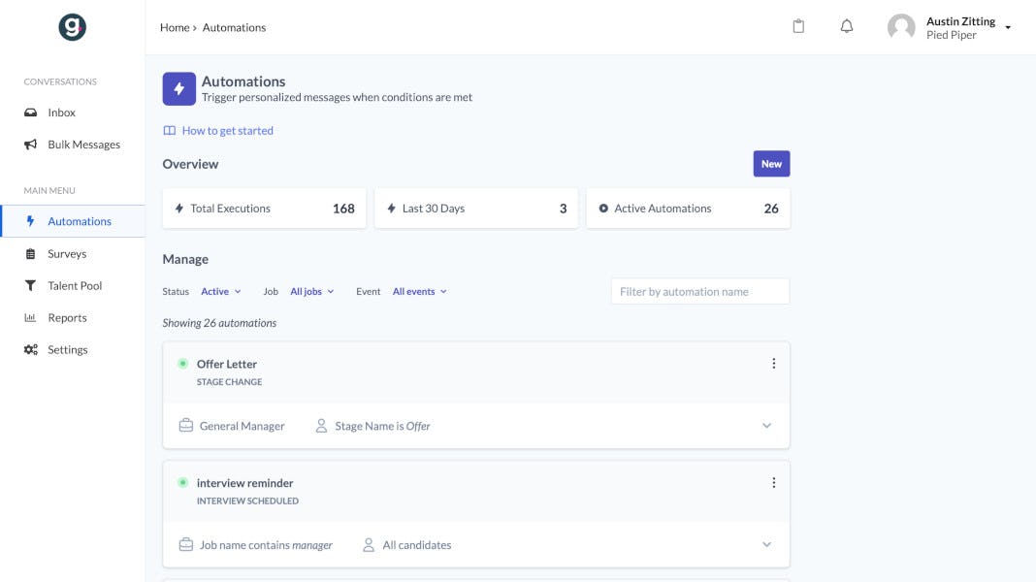Click the Grayscale logo icon
Viewport: 1036px width, 582px height.
[72, 28]
